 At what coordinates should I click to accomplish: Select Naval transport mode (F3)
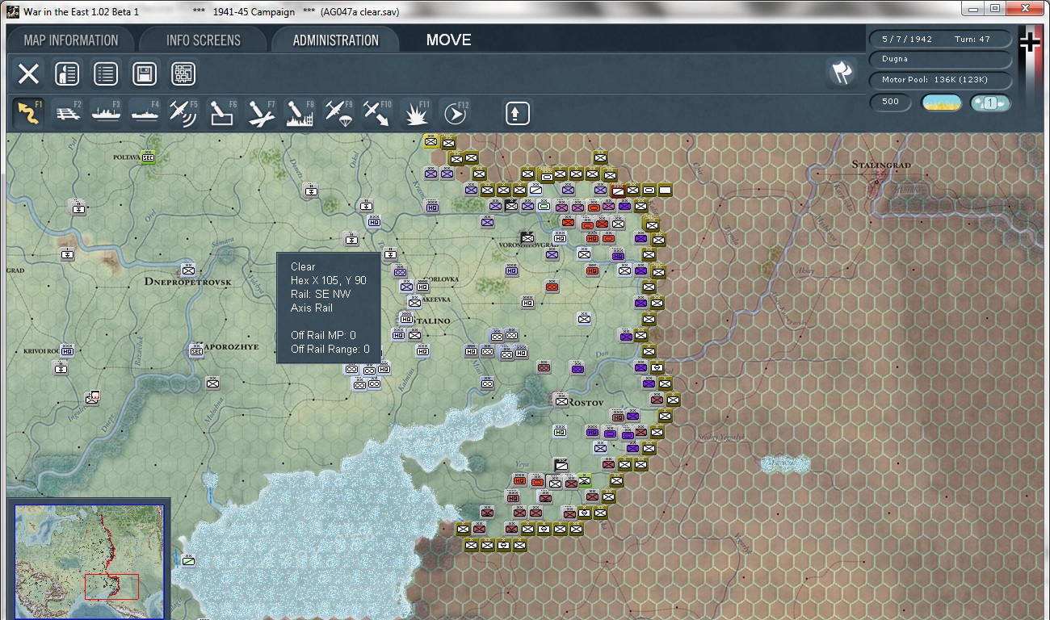[107, 113]
